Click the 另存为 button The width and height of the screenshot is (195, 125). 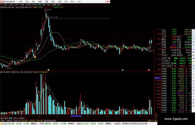(x=15, y=118)
